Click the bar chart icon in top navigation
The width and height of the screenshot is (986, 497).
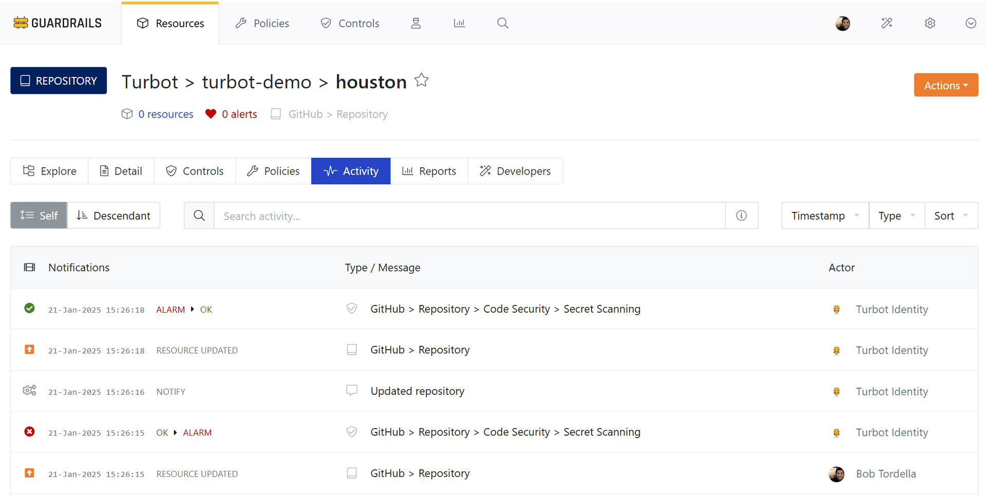tap(459, 23)
